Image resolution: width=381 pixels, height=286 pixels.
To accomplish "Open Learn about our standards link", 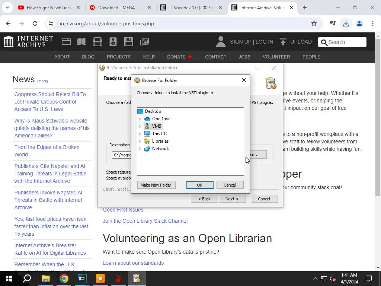I will pos(133,263).
